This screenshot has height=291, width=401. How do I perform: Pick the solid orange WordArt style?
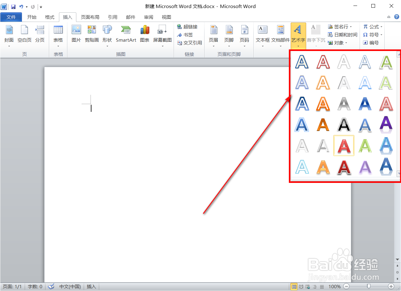point(323,124)
